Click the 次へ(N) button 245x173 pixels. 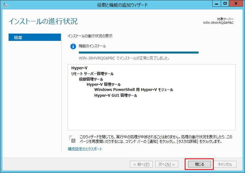(167, 164)
